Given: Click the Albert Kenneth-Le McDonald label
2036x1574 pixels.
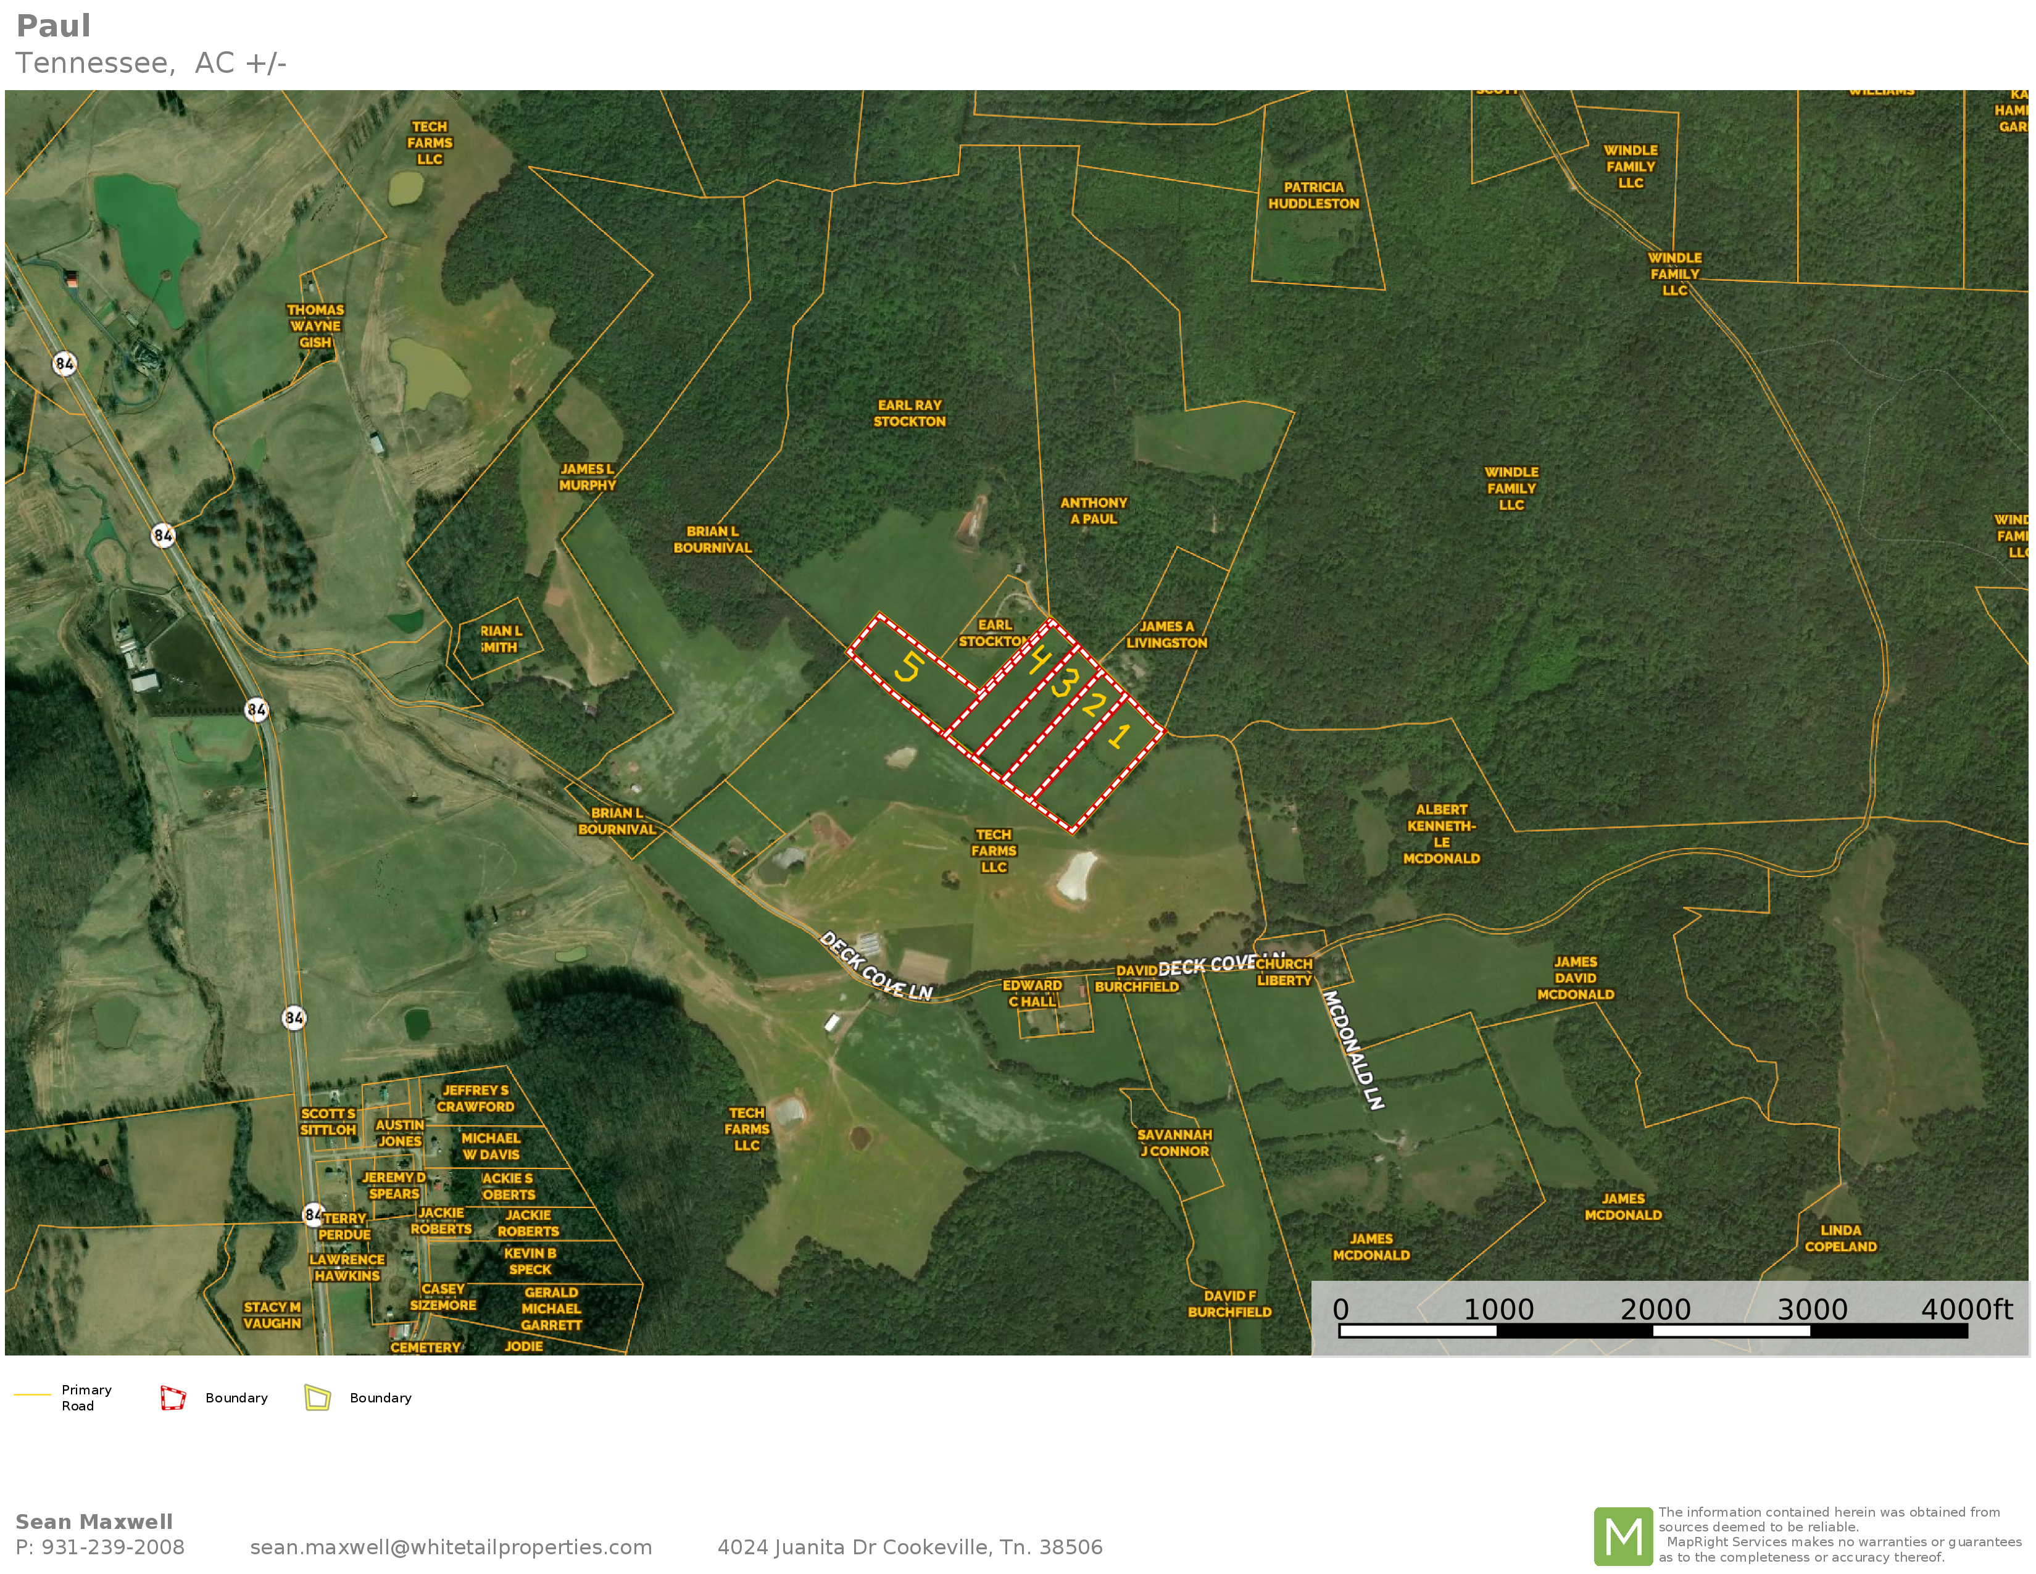Looking at the screenshot, I should click(1441, 834).
